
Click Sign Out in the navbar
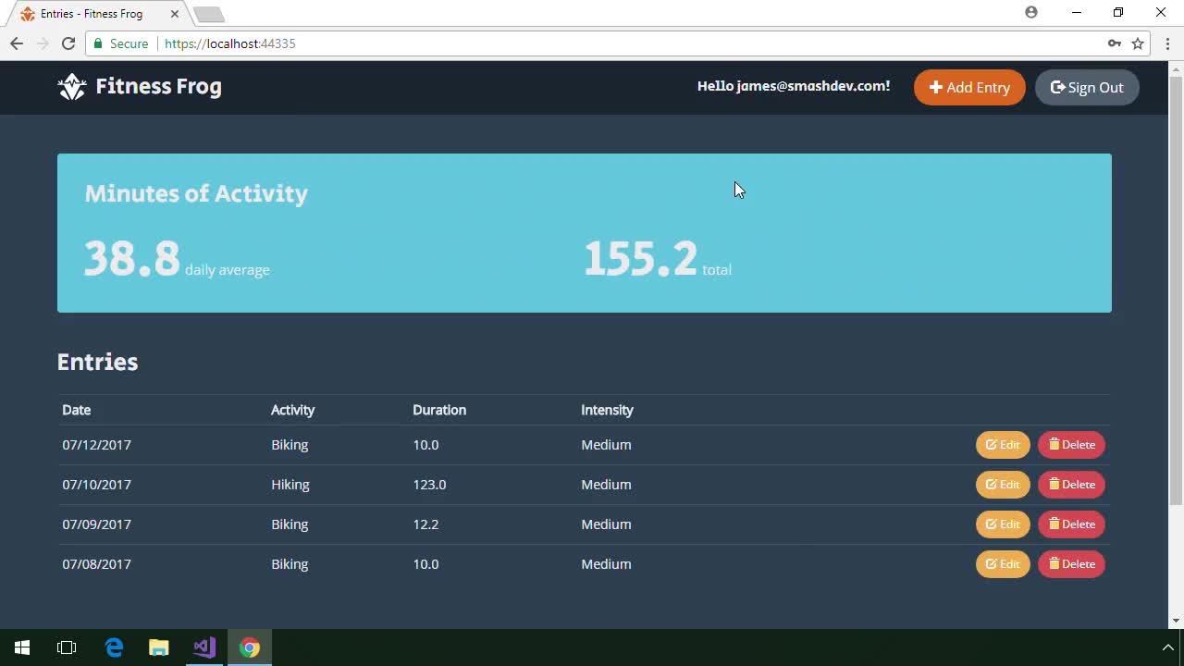tap(1087, 87)
